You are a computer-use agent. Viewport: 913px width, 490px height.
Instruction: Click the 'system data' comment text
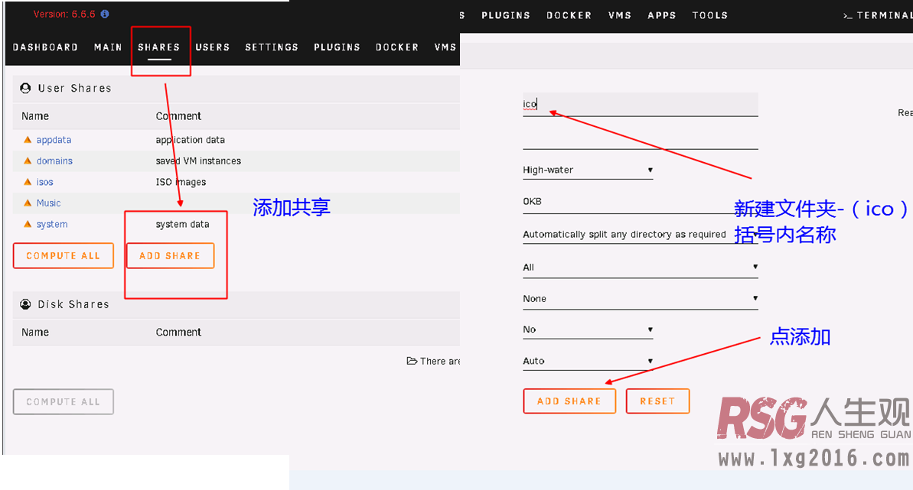182,224
